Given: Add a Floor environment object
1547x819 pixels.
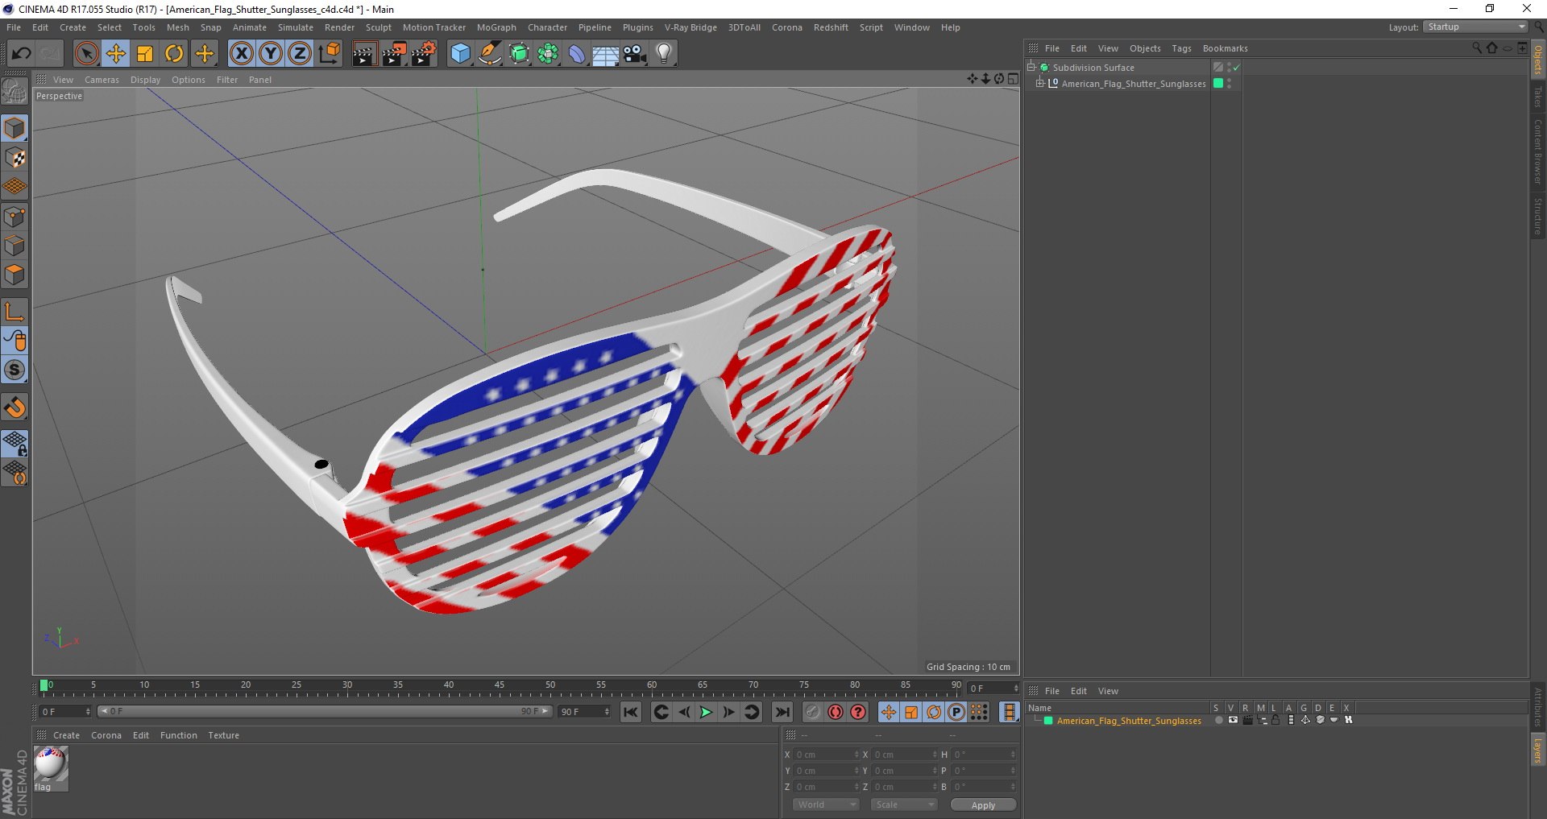Looking at the screenshot, I should [x=606, y=54].
